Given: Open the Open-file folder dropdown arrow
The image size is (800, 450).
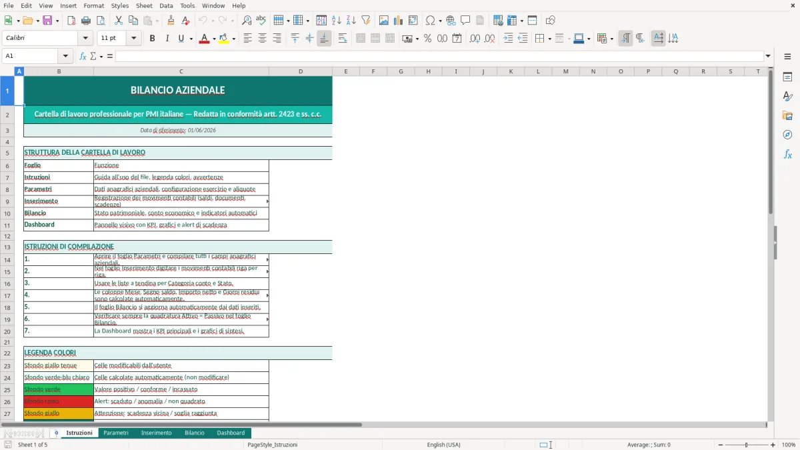Looking at the screenshot, I should [37, 21].
